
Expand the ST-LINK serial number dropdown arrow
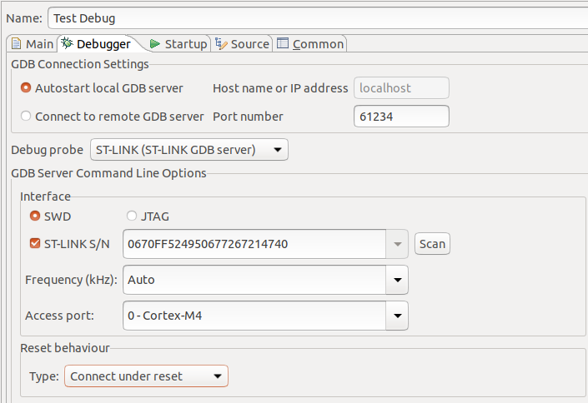point(397,244)
